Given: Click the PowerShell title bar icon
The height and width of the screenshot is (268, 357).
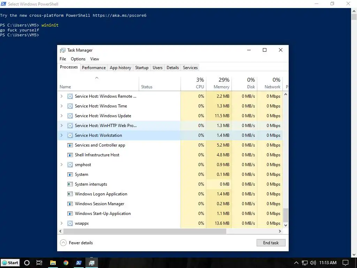Looking at the screenshot, I should (x=3, y=4).
